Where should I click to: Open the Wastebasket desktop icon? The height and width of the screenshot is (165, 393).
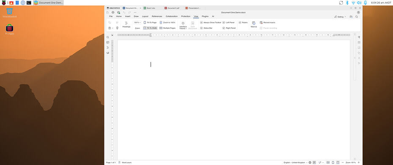tap(10, 13)
